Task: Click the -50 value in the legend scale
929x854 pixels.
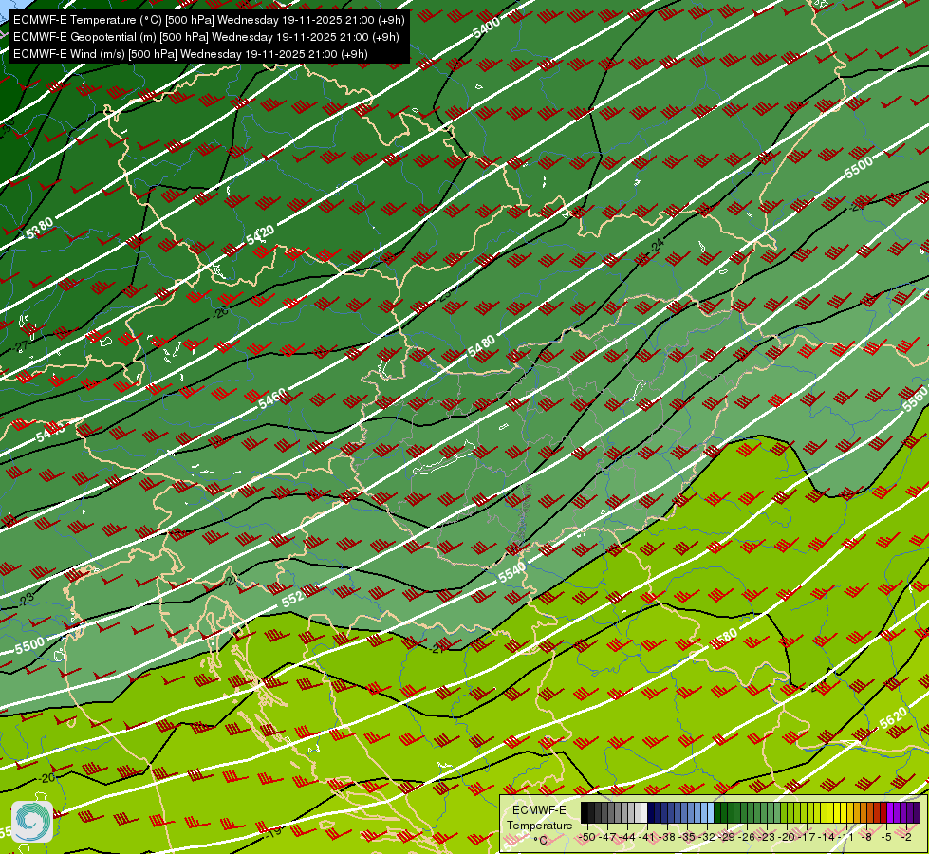Action: coord(587,837)
